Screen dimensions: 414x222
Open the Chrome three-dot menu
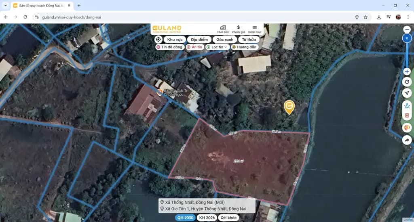tap(408, 17)
